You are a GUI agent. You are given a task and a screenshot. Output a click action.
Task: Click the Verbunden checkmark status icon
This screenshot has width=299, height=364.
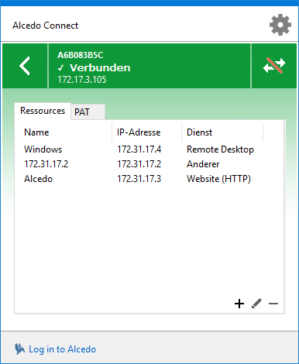tap(61, 68)
